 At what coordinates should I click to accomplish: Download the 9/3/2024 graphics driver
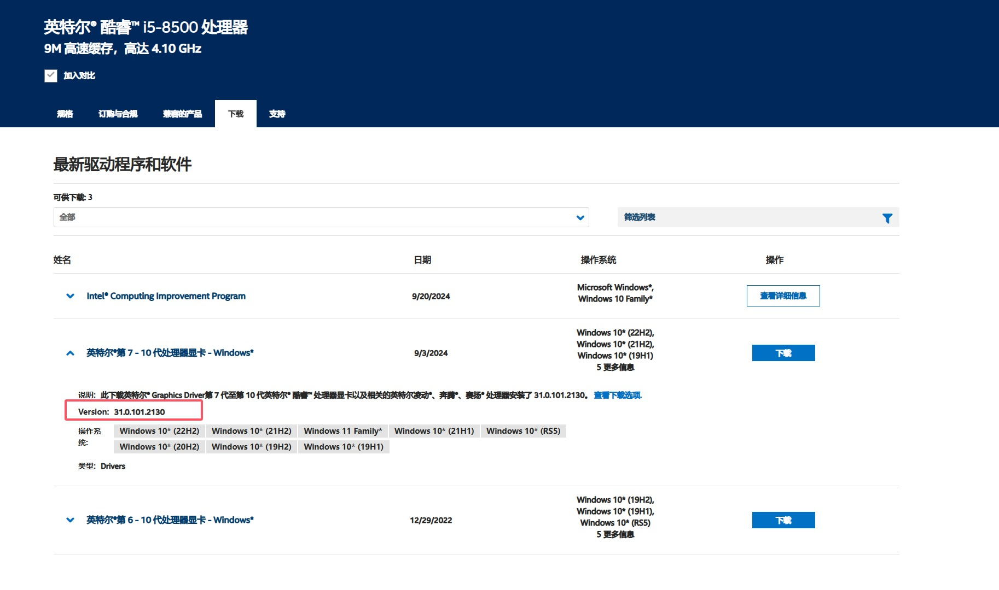783,353
